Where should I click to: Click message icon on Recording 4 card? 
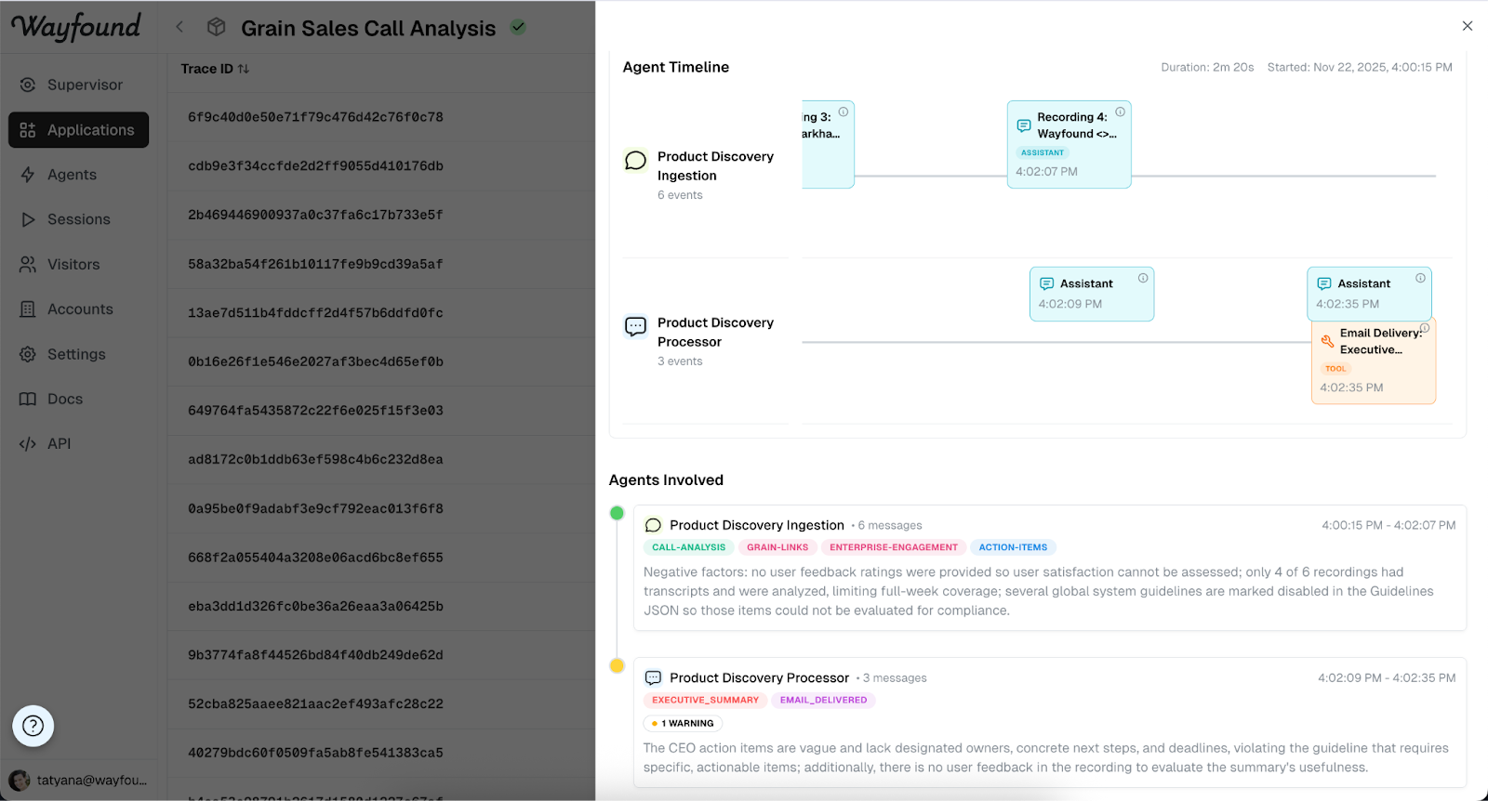[x=1023, y=125]
